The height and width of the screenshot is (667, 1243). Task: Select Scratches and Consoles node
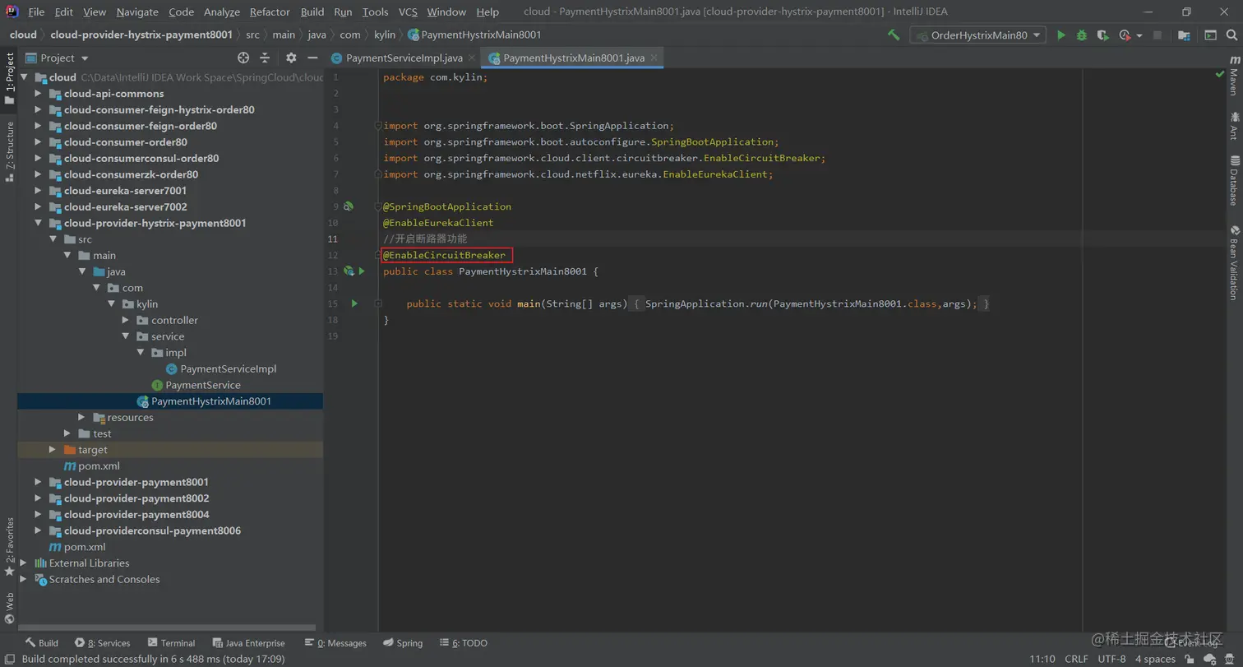tap(104, 580)
